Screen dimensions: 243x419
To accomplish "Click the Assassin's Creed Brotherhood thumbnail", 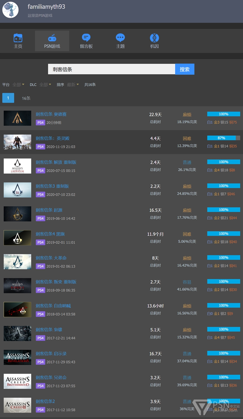I will pos(17,381).
